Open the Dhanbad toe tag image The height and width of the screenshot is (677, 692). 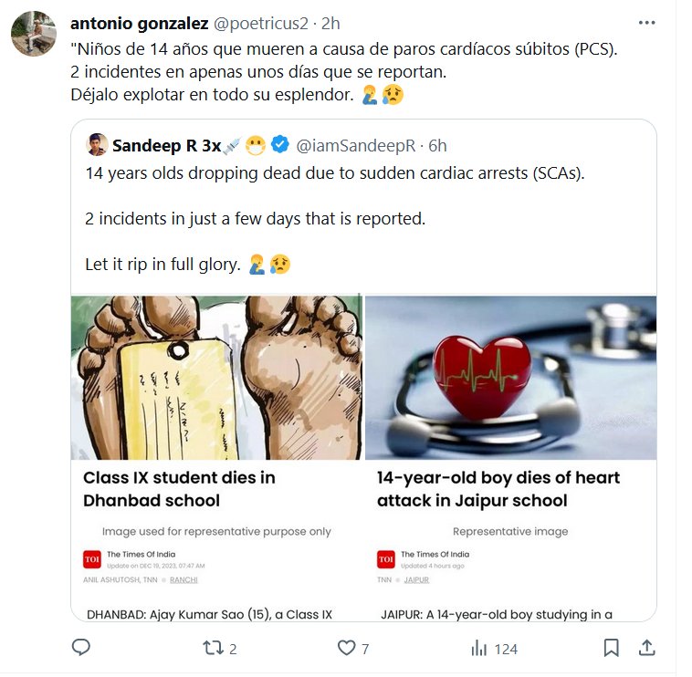pos(216,376)
